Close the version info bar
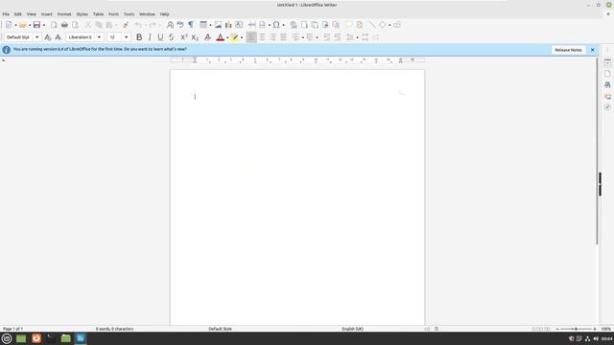This screenshot has height=345, width=614. tap(593, 50)
